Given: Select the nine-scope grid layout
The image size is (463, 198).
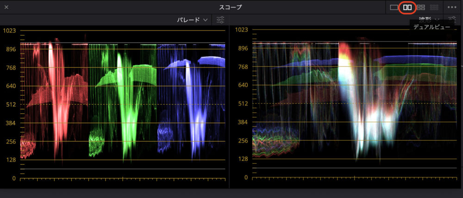Looking at the screenshot, I should click(x=434, y=7).
